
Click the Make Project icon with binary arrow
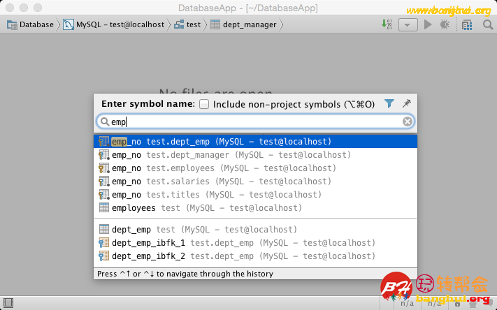click(387, 24)
